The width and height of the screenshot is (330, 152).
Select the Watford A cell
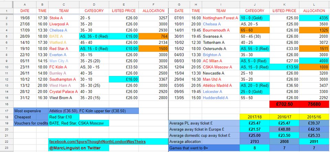click(x=64, y=42)
